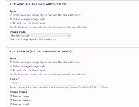Click the 'Sizes' field label

point(13,79)
